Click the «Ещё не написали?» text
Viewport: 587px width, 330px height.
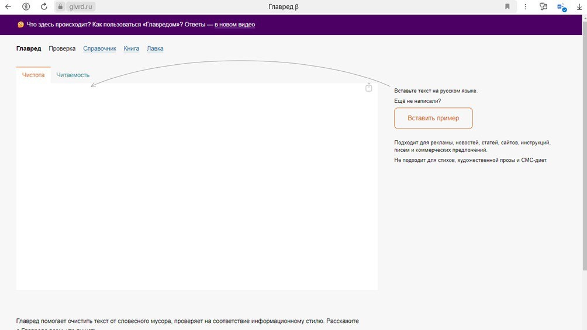coord(417,101)
